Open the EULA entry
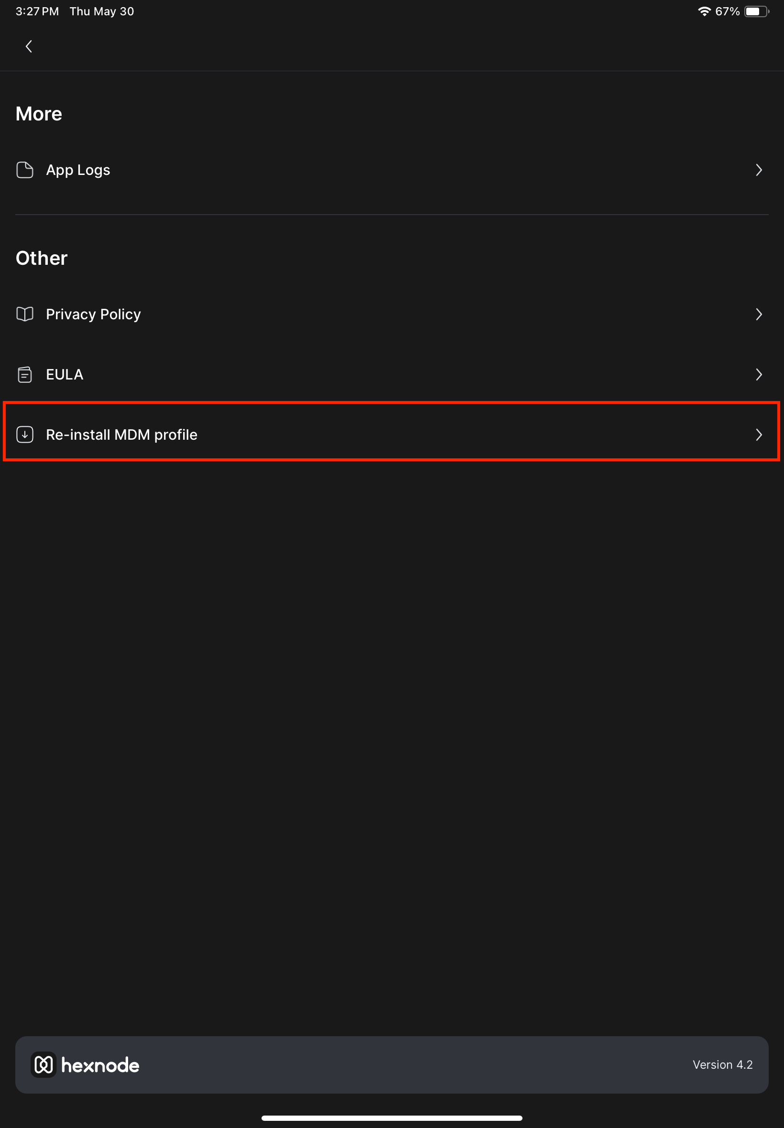 (392, 375)
